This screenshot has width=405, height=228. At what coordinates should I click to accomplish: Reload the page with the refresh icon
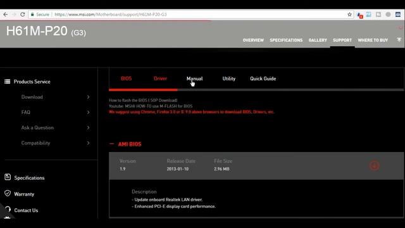point(23,15)
